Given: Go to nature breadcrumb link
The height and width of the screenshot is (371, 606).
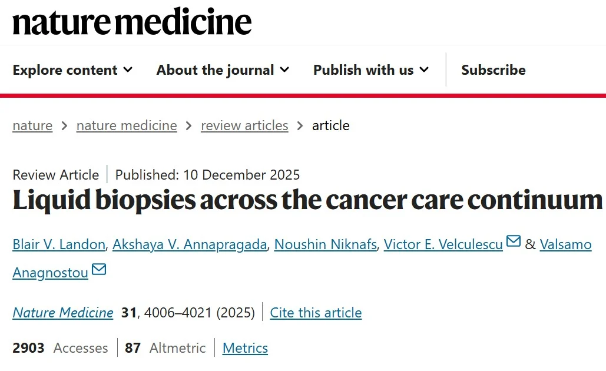Looking at the screenshot, I should 32,125.
